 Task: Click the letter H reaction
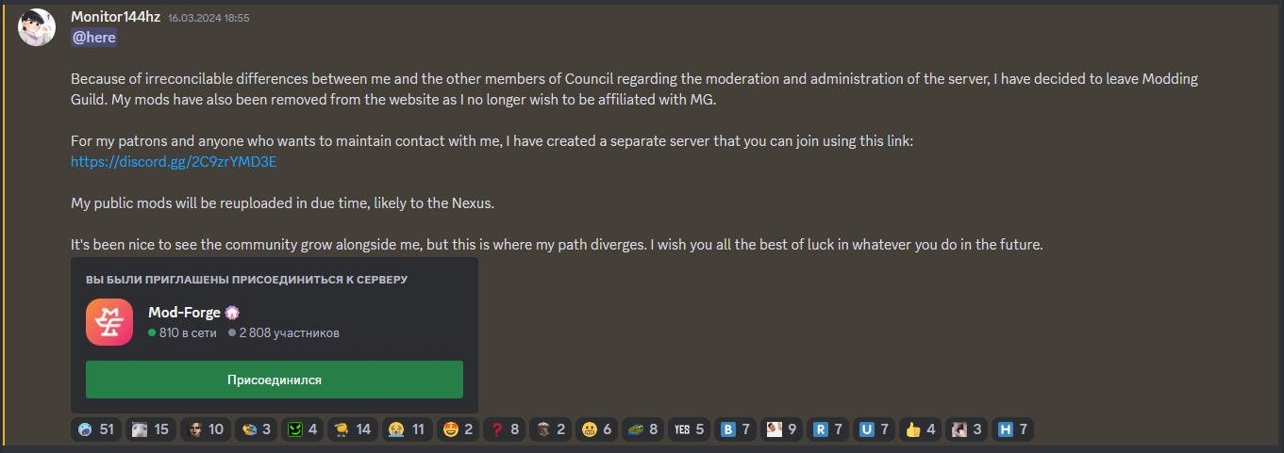pyautogui.click(x=1013, y=429)
